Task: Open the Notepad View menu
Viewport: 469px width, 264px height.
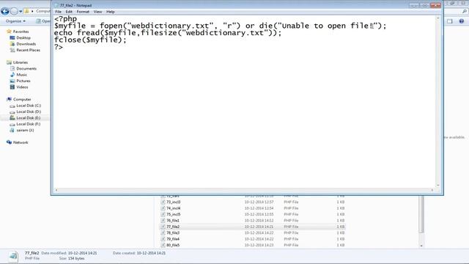Action: point(97,12)
